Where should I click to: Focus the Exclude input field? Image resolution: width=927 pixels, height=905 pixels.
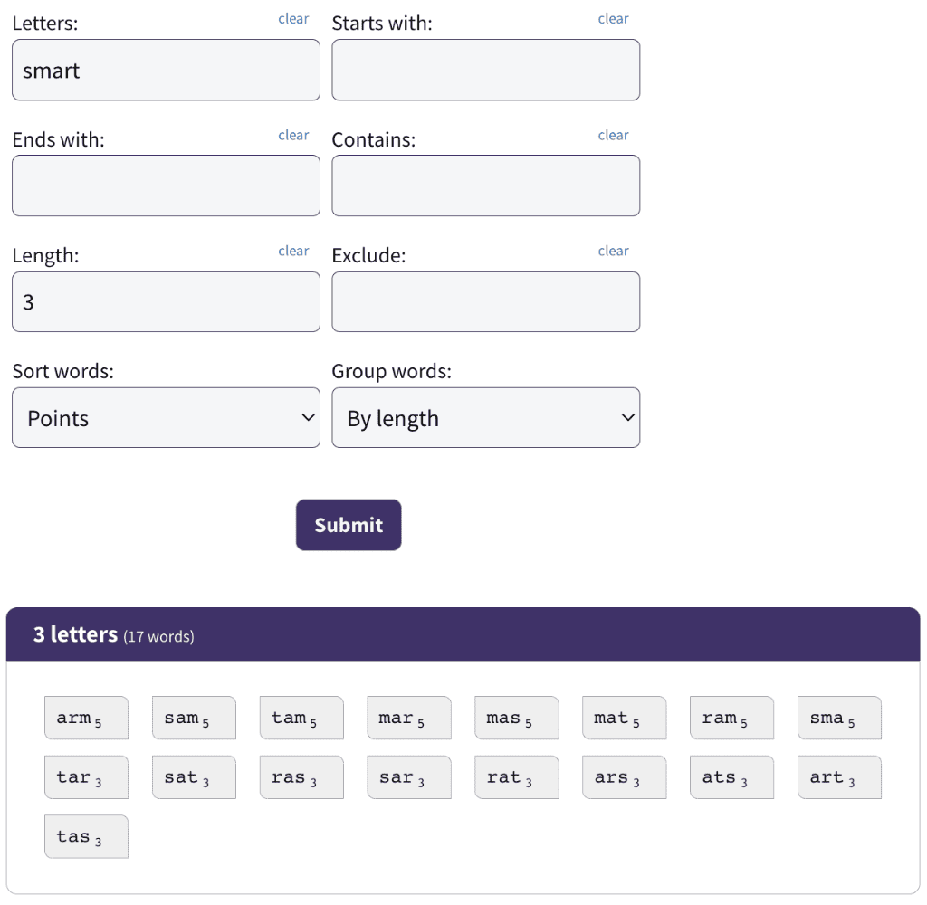coord(485,302)
